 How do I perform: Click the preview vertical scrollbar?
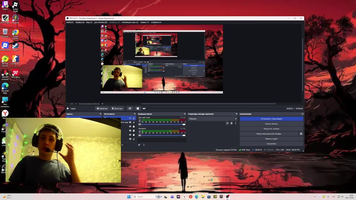tap(303, 64)
